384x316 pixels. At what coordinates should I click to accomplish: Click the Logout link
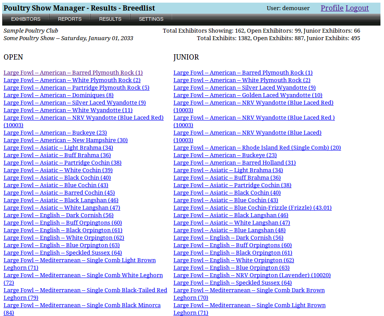(x=357, y=8)
